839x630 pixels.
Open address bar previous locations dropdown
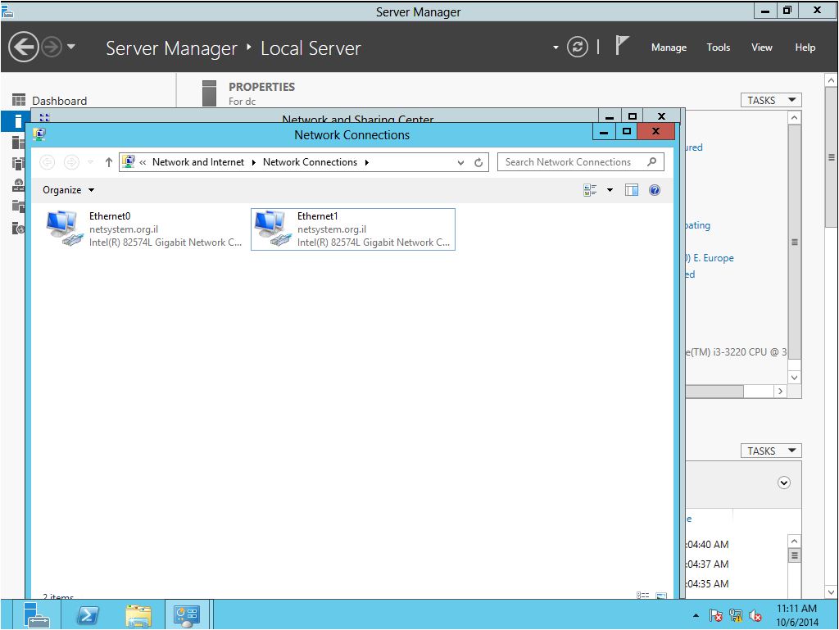click(x=460, y=162)
